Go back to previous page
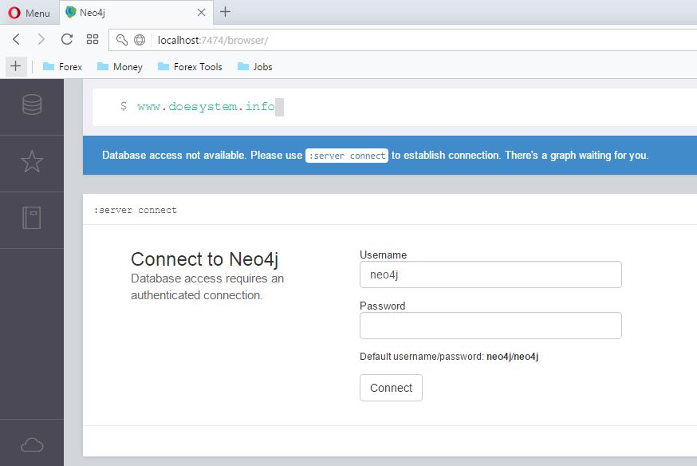The height and width of the screenshot is (466, 697). click(x=16, y=40)
